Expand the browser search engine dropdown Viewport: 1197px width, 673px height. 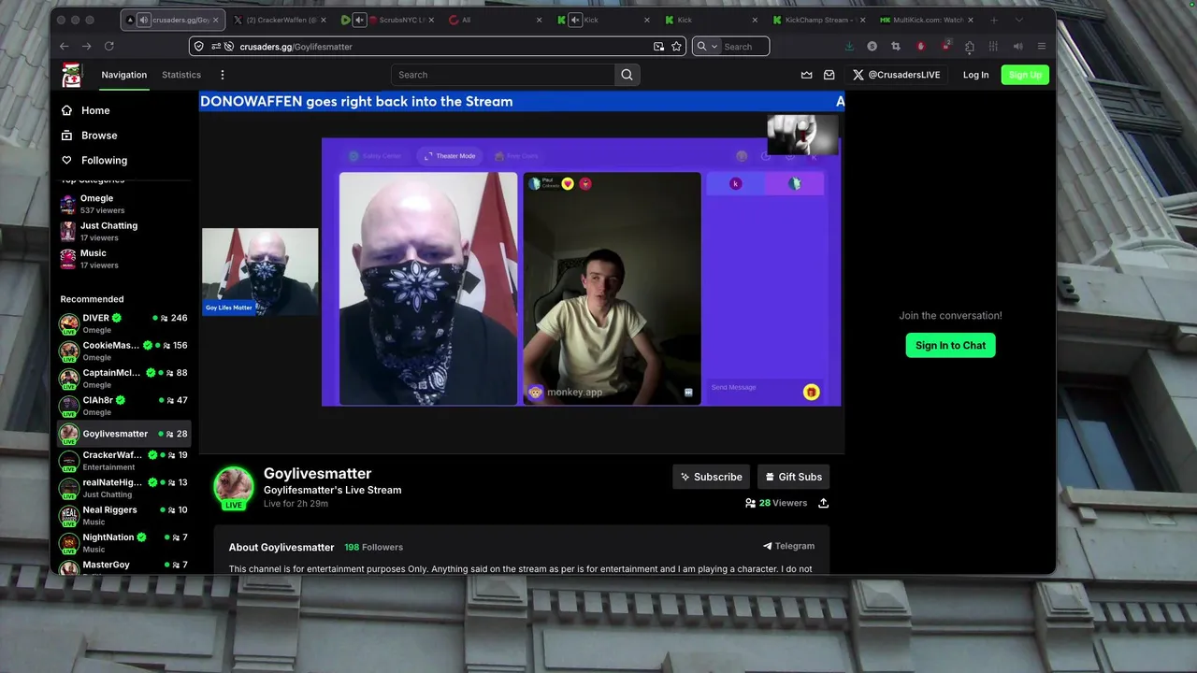[x=714, y=46]
